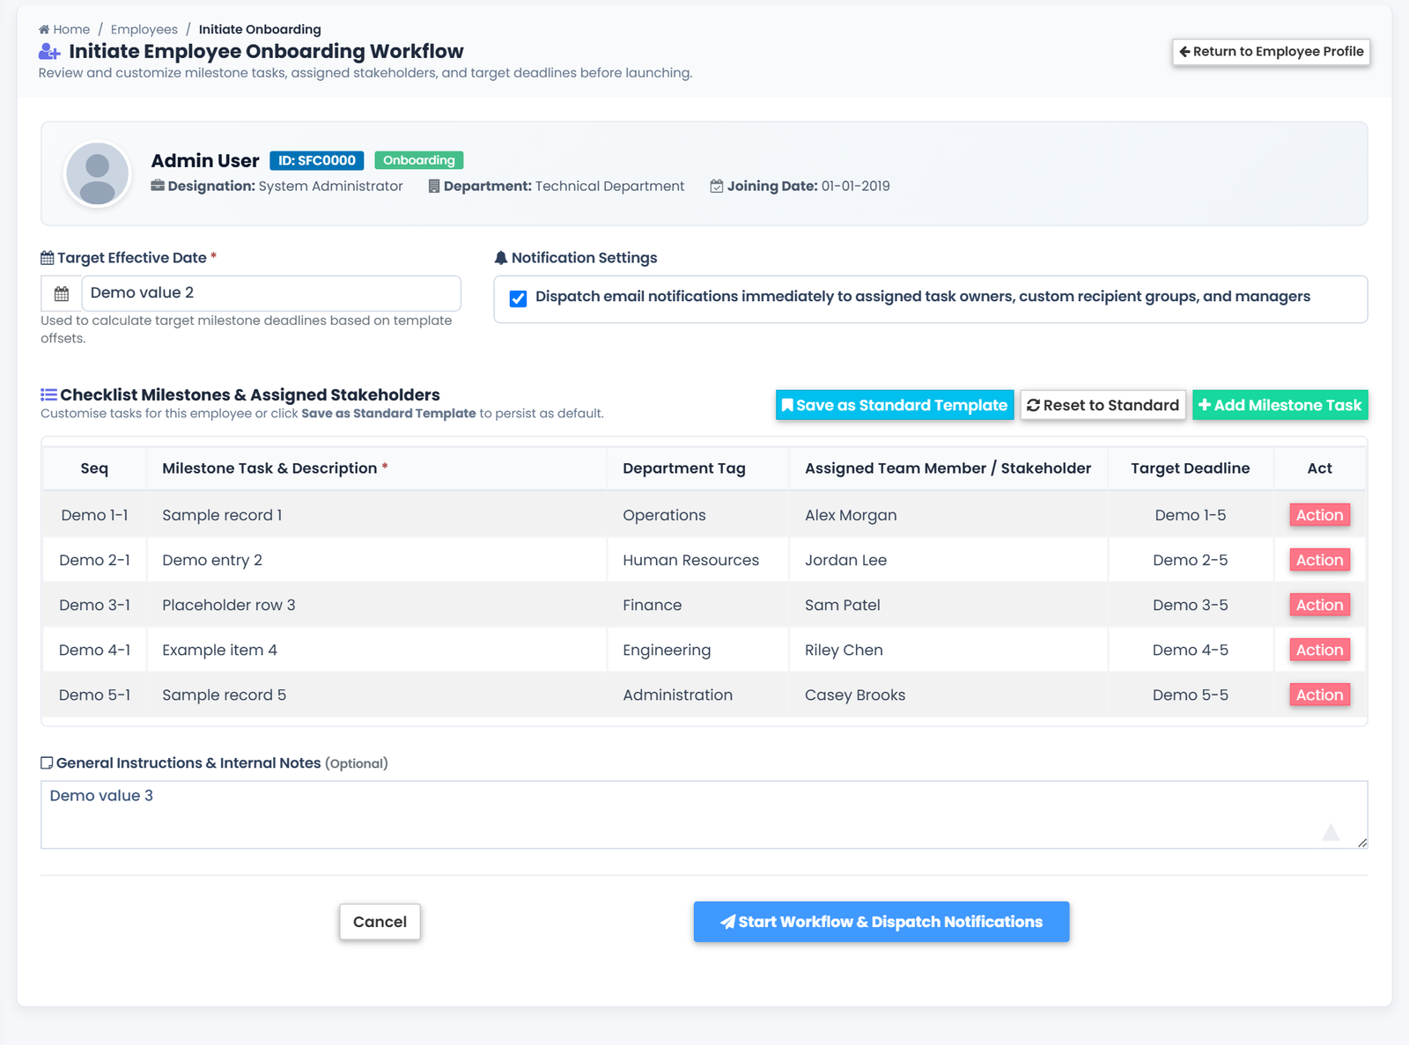Click the ID: SFC0000 badge

tap(317, 160)
